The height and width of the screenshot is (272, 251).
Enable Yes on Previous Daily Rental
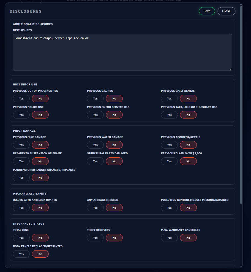[x=169, y=98]
